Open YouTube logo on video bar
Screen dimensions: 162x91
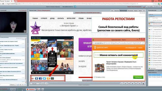(x=69, y=73)
